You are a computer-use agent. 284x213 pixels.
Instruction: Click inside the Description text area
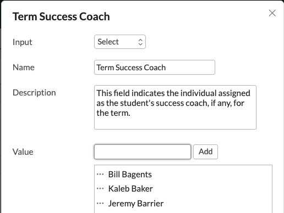(175, 107)
